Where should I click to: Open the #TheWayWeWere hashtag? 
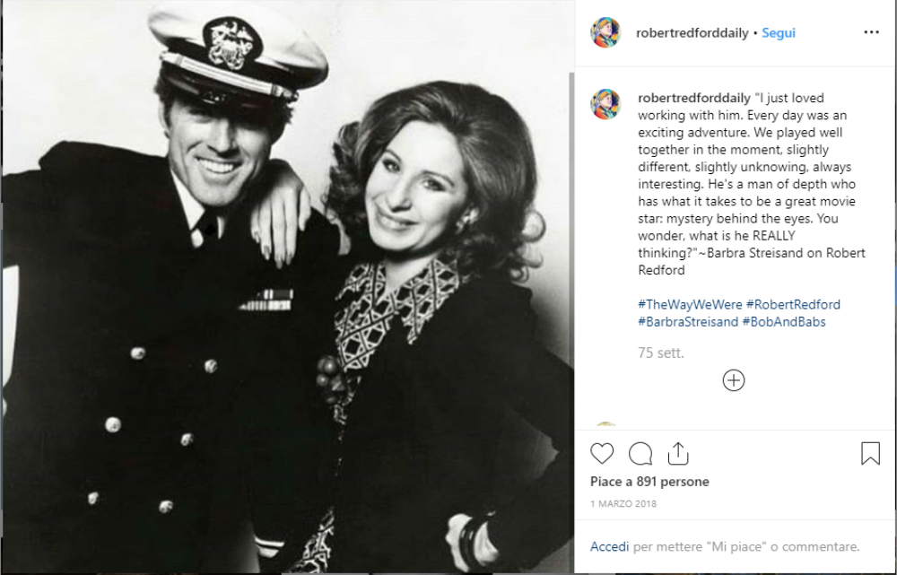coord(689,304)
